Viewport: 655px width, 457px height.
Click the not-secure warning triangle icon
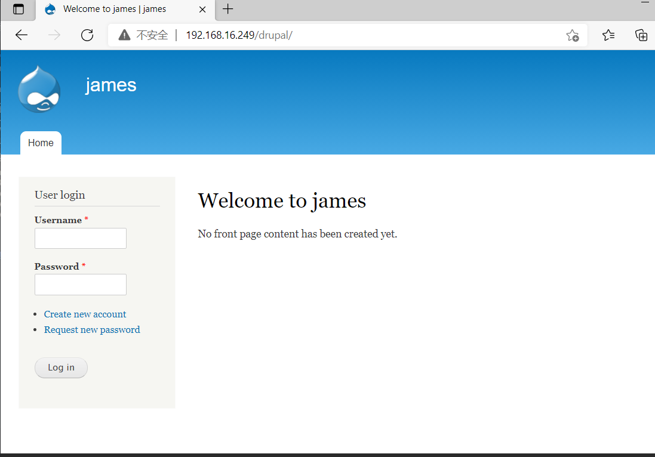(x=124, y=35)
